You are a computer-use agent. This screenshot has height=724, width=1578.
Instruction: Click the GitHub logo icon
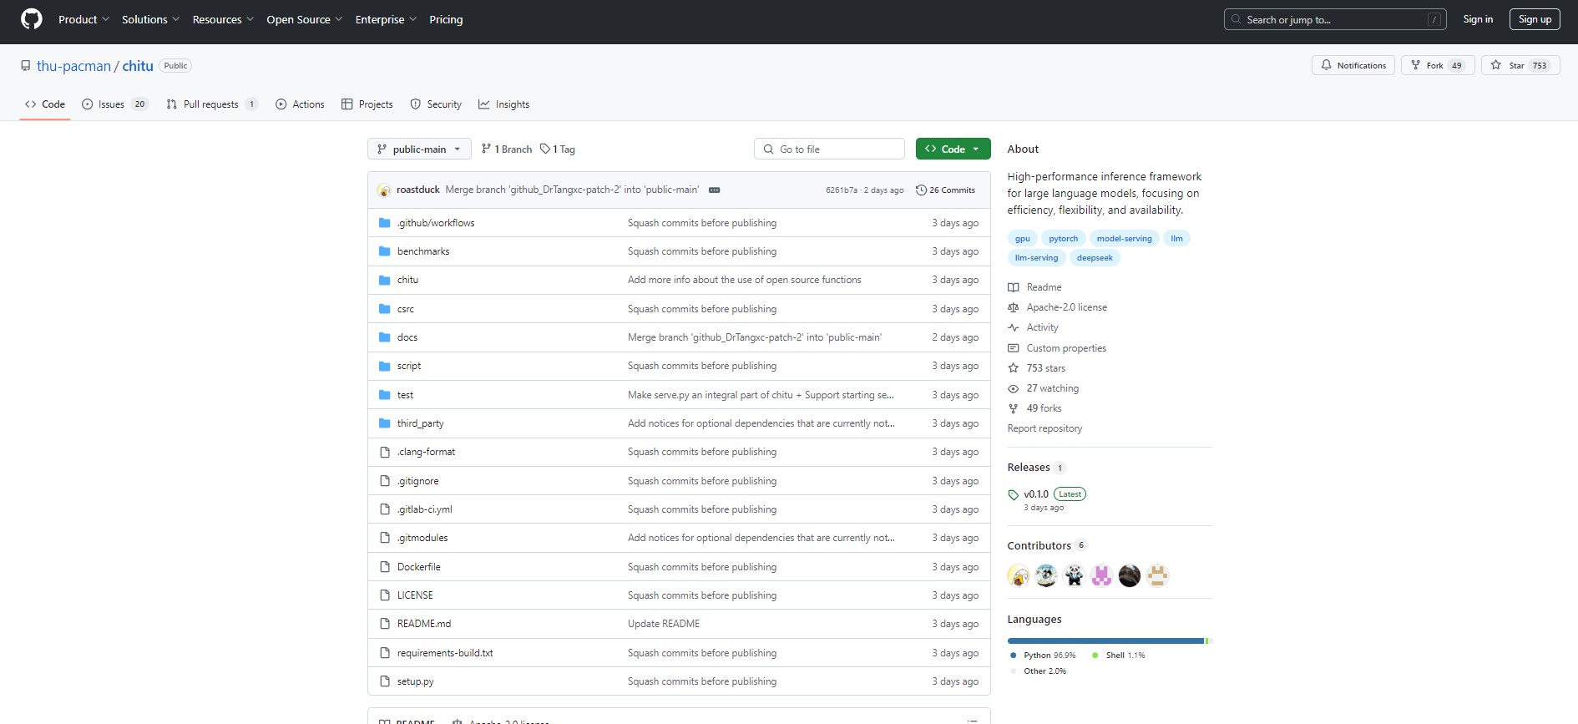coord(32,19)
